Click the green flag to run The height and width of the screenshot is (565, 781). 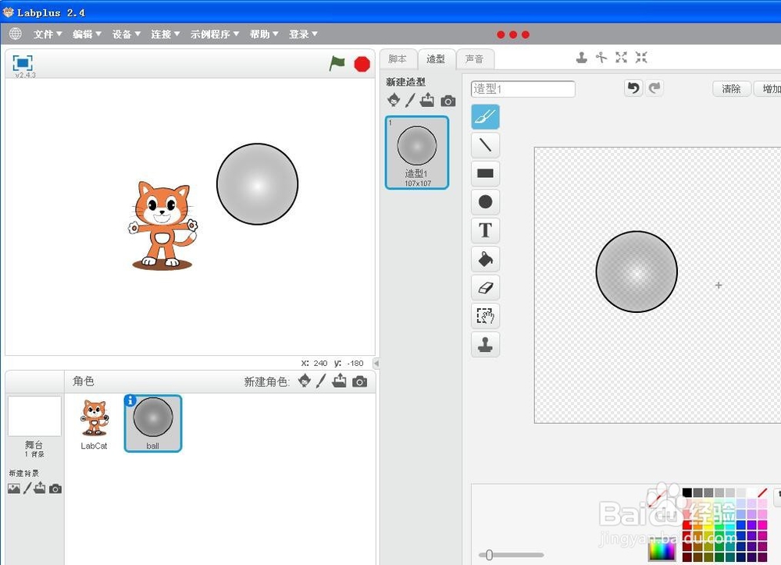[x=337, y=63]
